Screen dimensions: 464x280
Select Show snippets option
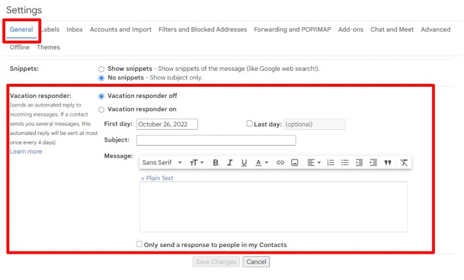pos(101,69)
